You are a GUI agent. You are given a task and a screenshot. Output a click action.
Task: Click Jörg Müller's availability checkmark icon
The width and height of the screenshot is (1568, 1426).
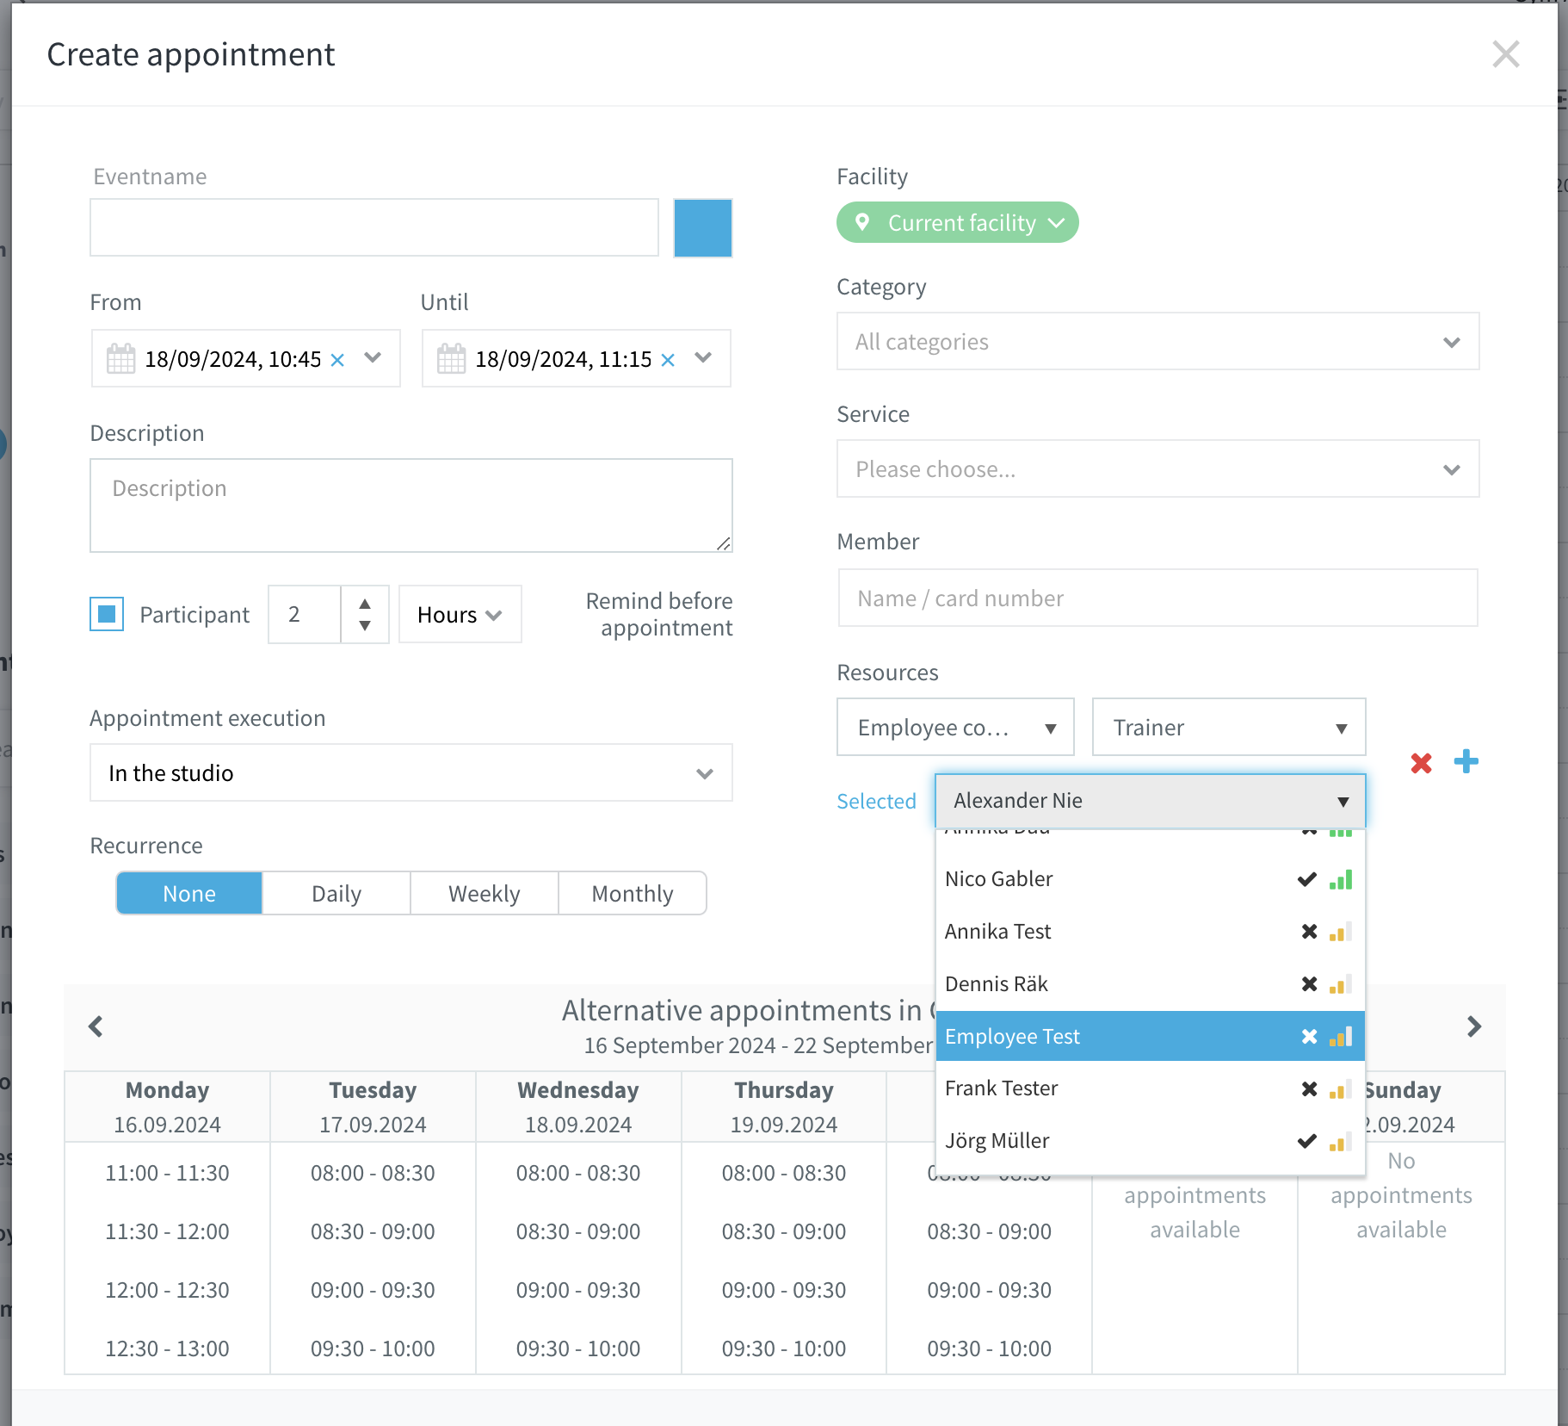click(x=1307, y=1141)
